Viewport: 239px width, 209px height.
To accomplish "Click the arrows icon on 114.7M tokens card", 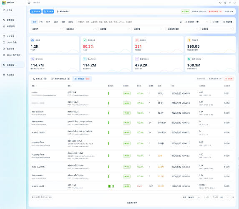I will tap(33, 59).
